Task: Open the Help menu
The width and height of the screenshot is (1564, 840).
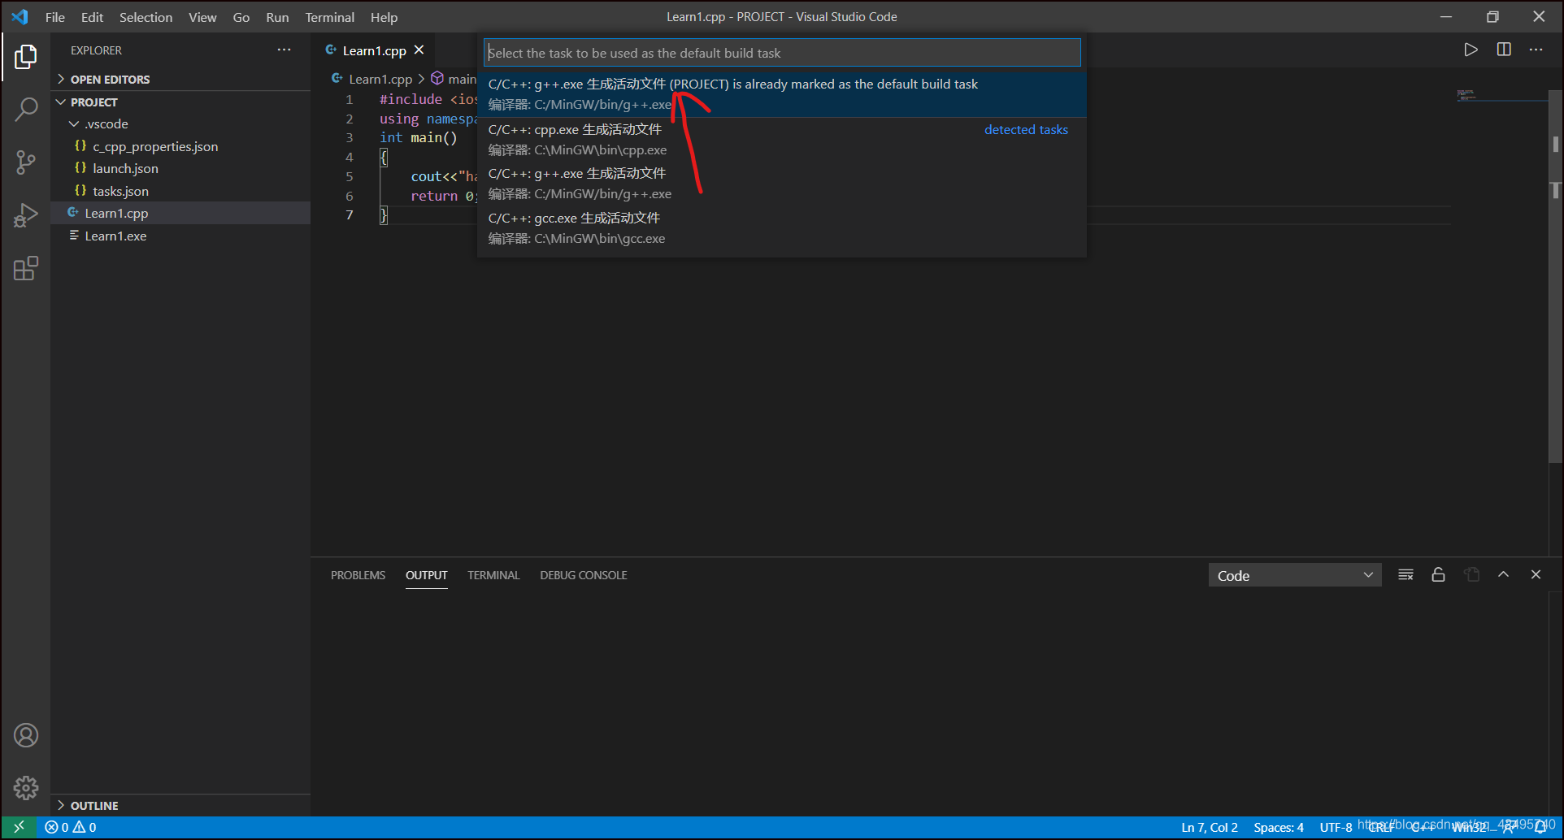Action: pyautogui.click(x=384, y=17)
